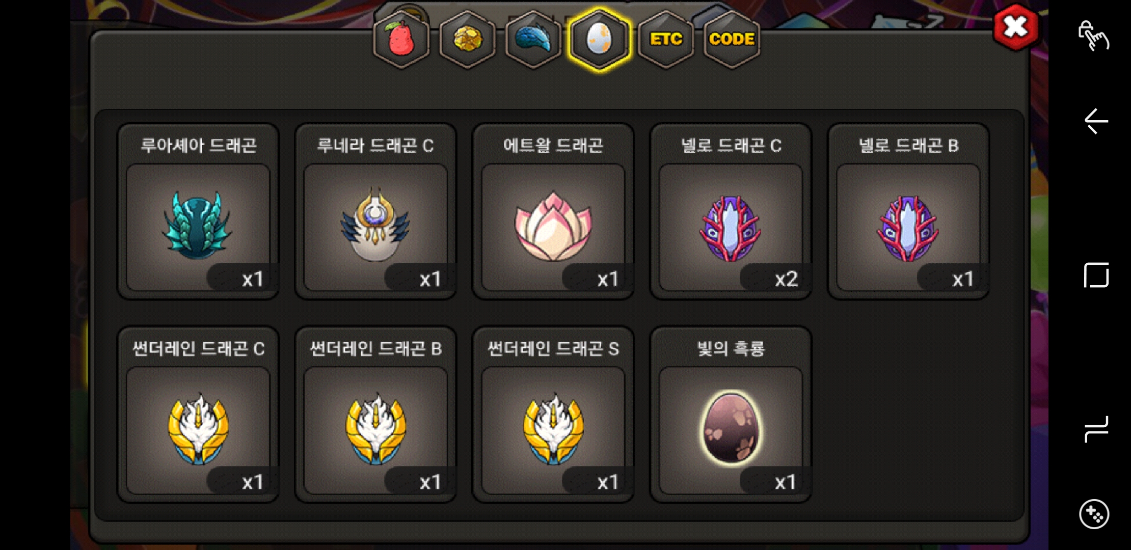Open the ETC tab
This screenshot has width=1131, height=550.
point(666,39)
